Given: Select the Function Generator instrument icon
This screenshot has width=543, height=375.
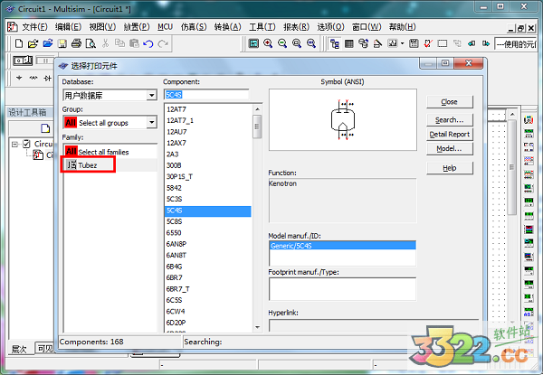Looking at the screenshot, I should 529,134.
